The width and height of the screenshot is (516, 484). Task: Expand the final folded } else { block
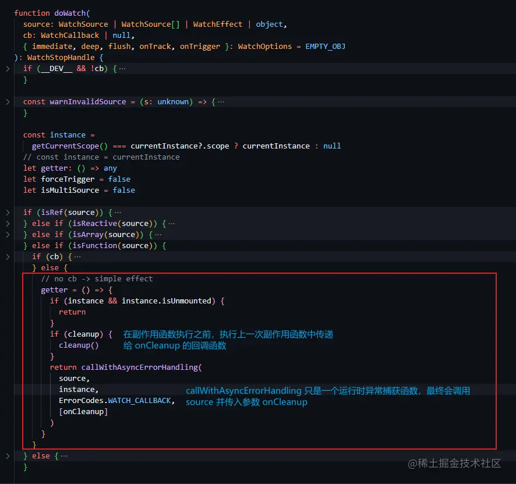point(8,455)
